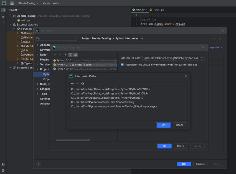Open the Project tool window stripe icon
Screen dimensions: 236x174
pyautogui.click(x=3, y=10)
